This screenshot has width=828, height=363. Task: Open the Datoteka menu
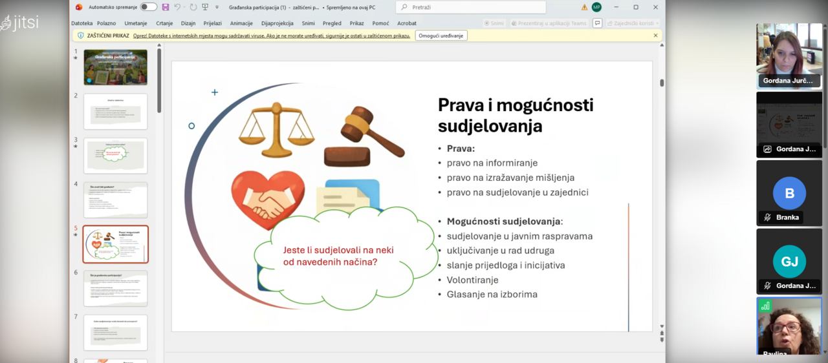pos(82,23)
